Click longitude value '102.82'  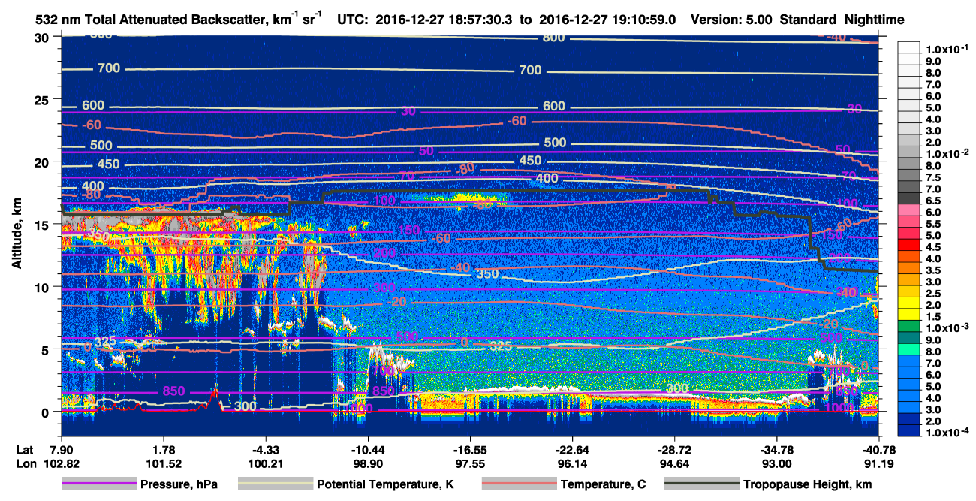(x=62, y=464)
